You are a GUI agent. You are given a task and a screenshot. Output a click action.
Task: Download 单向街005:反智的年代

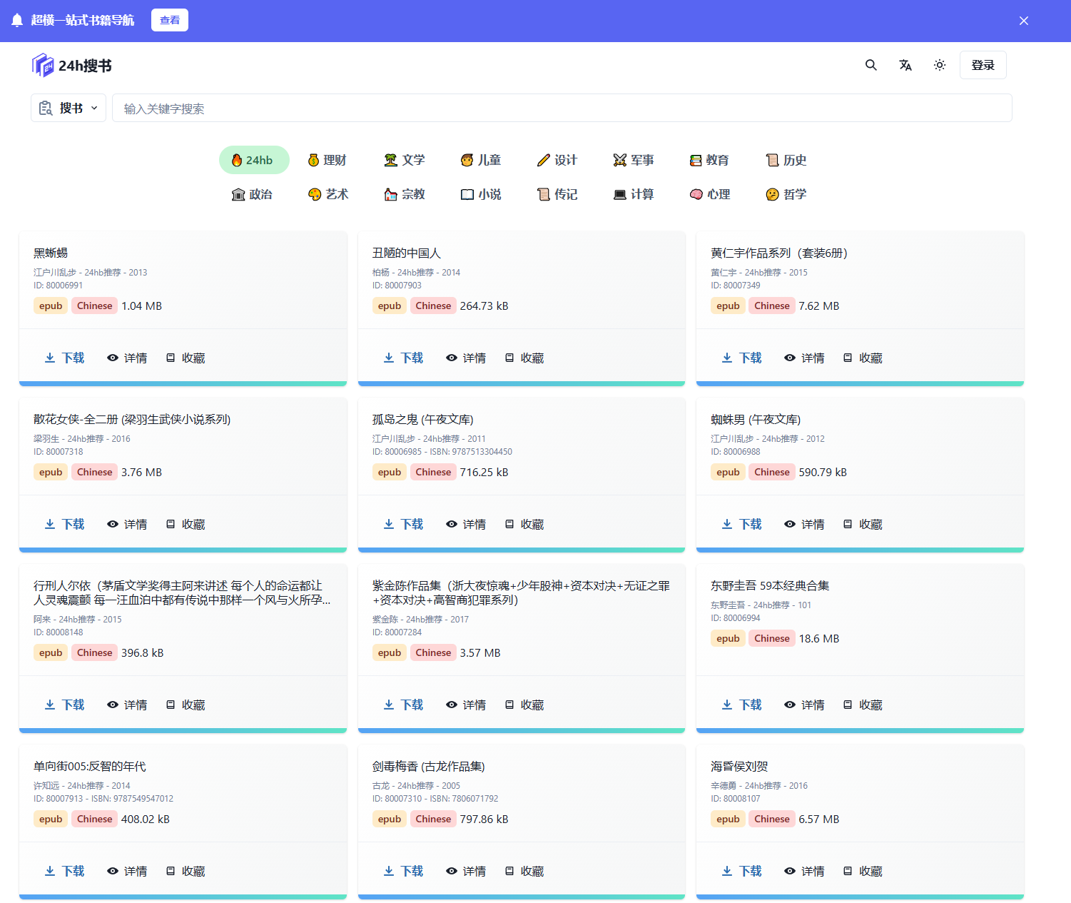click(x=65, y=871)
